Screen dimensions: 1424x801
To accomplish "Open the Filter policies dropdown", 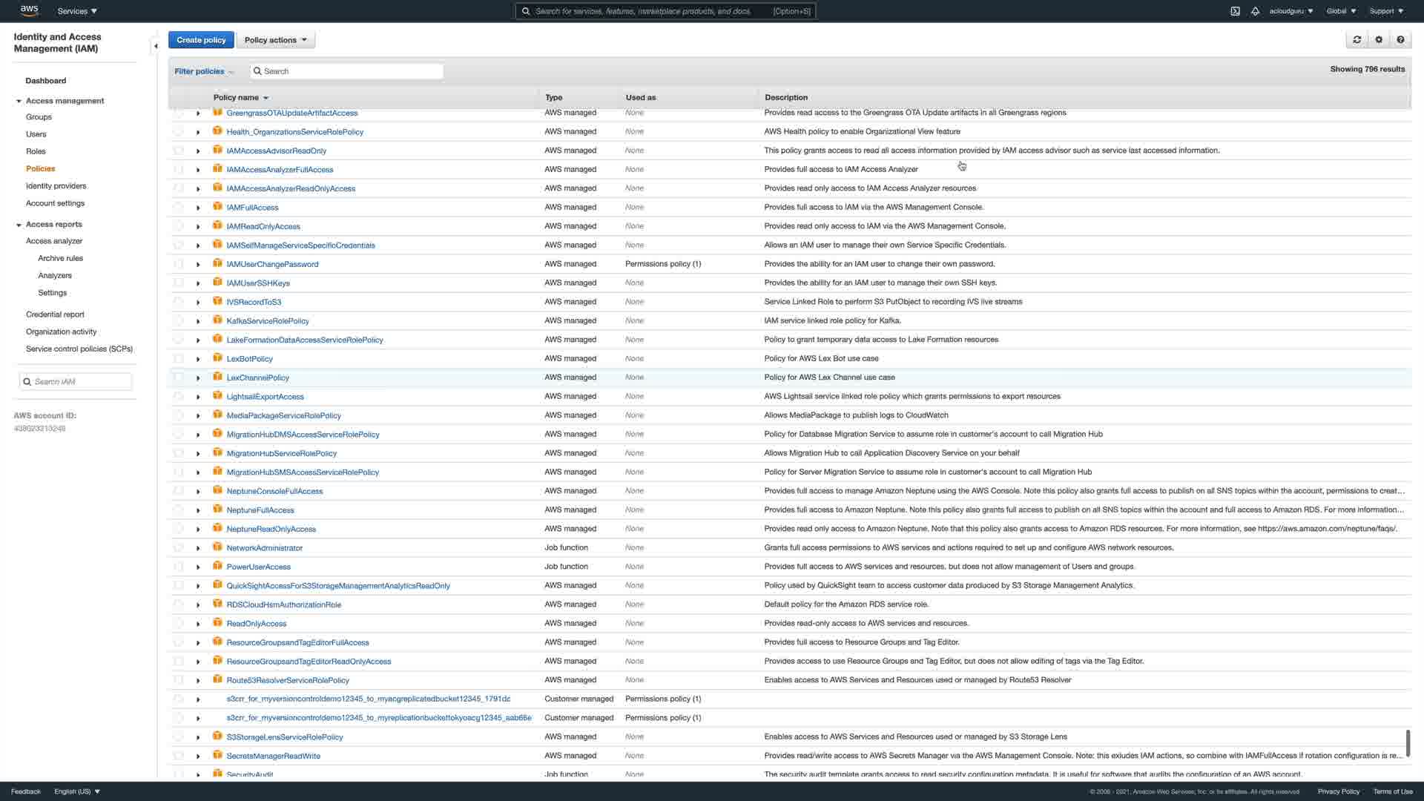I will pos(204,71).
